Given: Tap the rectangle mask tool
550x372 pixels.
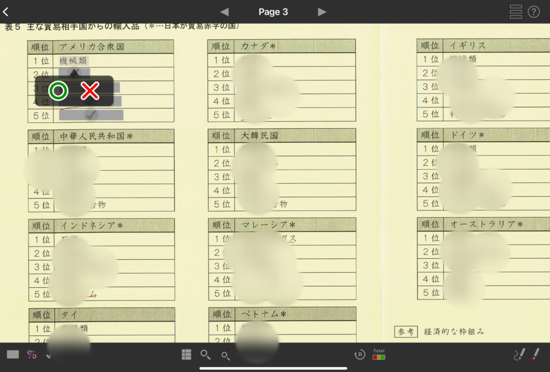Looking at the screenshot, I should [x=13, y=354].
